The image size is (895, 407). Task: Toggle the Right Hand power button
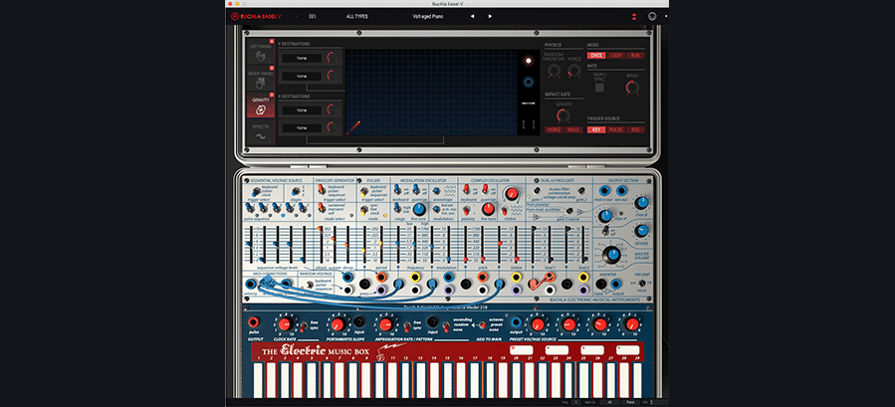(272, 68)
